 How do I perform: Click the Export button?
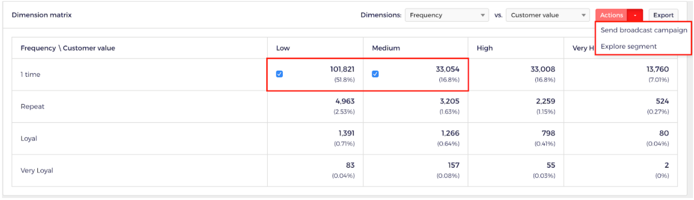663,15
